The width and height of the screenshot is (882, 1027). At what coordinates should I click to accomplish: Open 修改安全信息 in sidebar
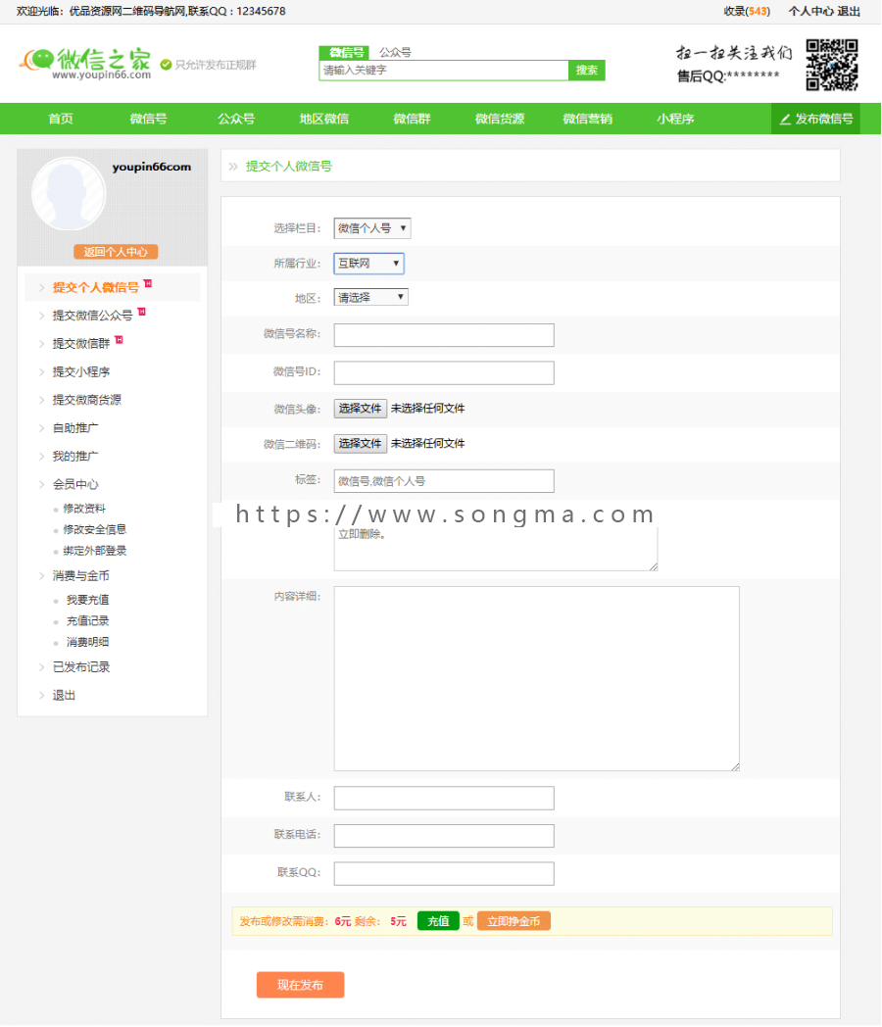coord(95,529)
